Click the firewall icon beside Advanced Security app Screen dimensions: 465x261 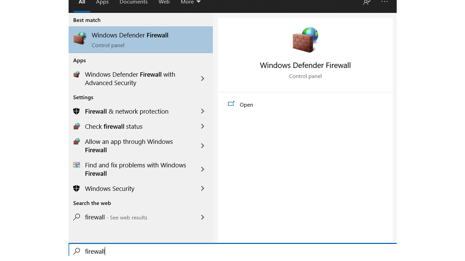coord(77,75)
